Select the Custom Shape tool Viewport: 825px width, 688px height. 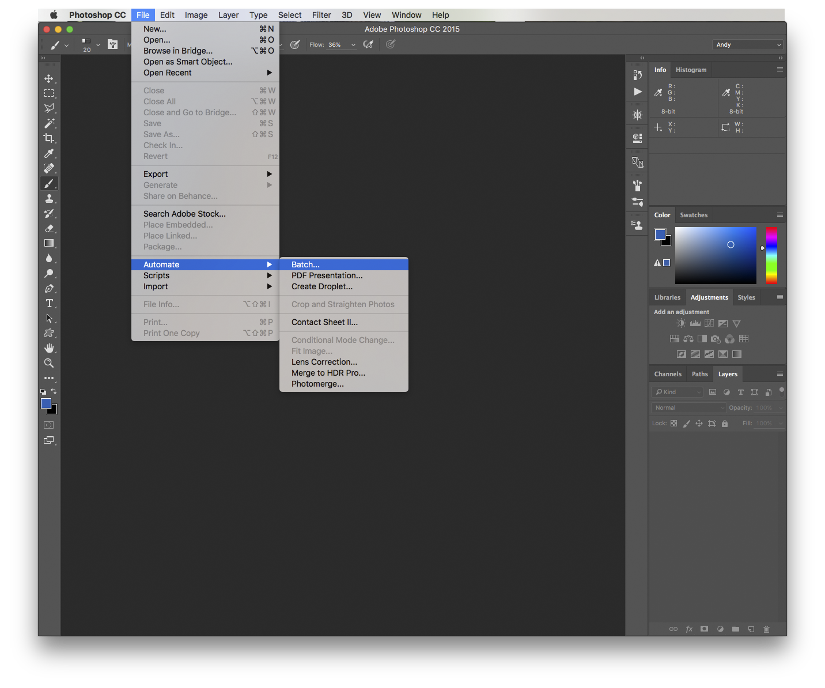coord(49,333)
